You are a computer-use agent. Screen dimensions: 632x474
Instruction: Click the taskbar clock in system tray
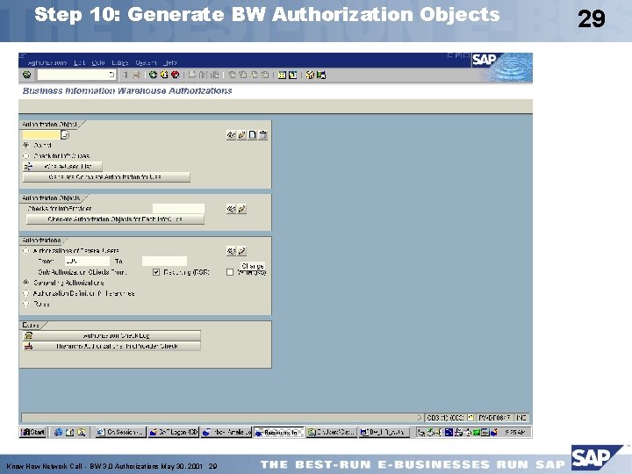click(x=514, y=432)
